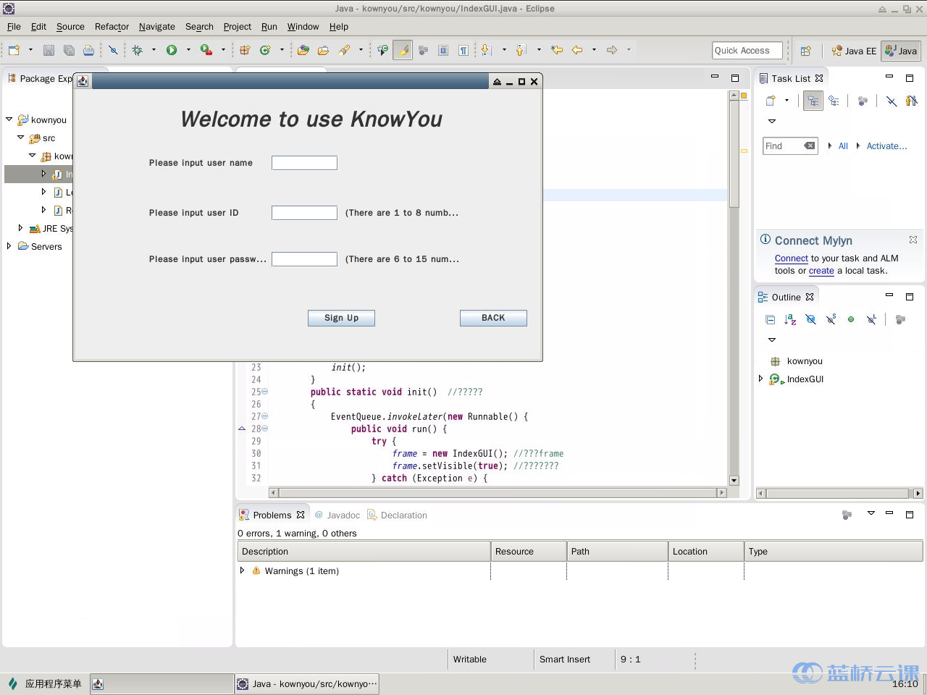Click the New Task icon in Task List
Viewport: 927px width, 695px height.
point(771,101)
